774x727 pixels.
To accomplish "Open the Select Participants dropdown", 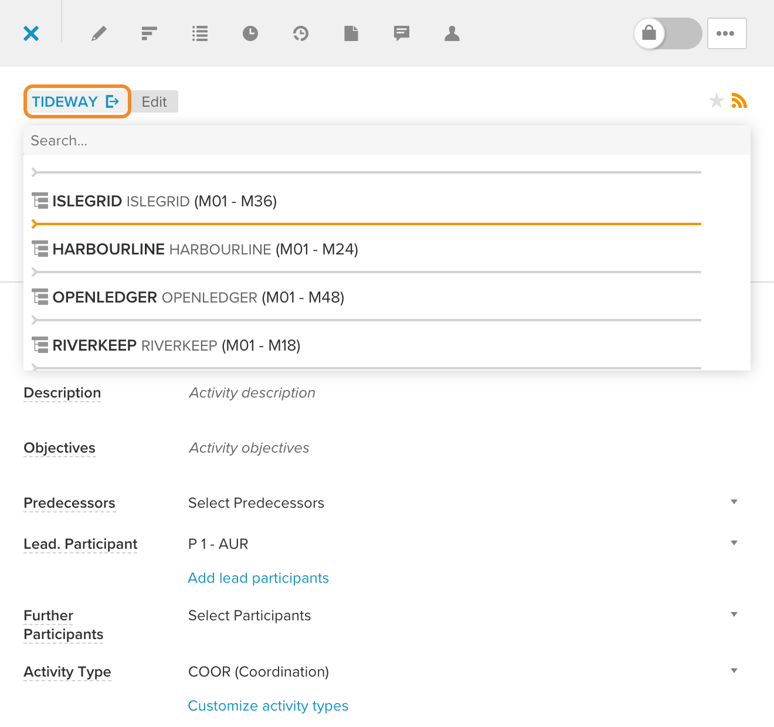I will click(x=463, y=616).
